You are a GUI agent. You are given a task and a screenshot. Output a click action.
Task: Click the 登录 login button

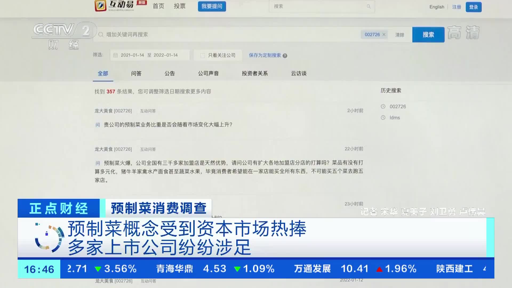474,7
